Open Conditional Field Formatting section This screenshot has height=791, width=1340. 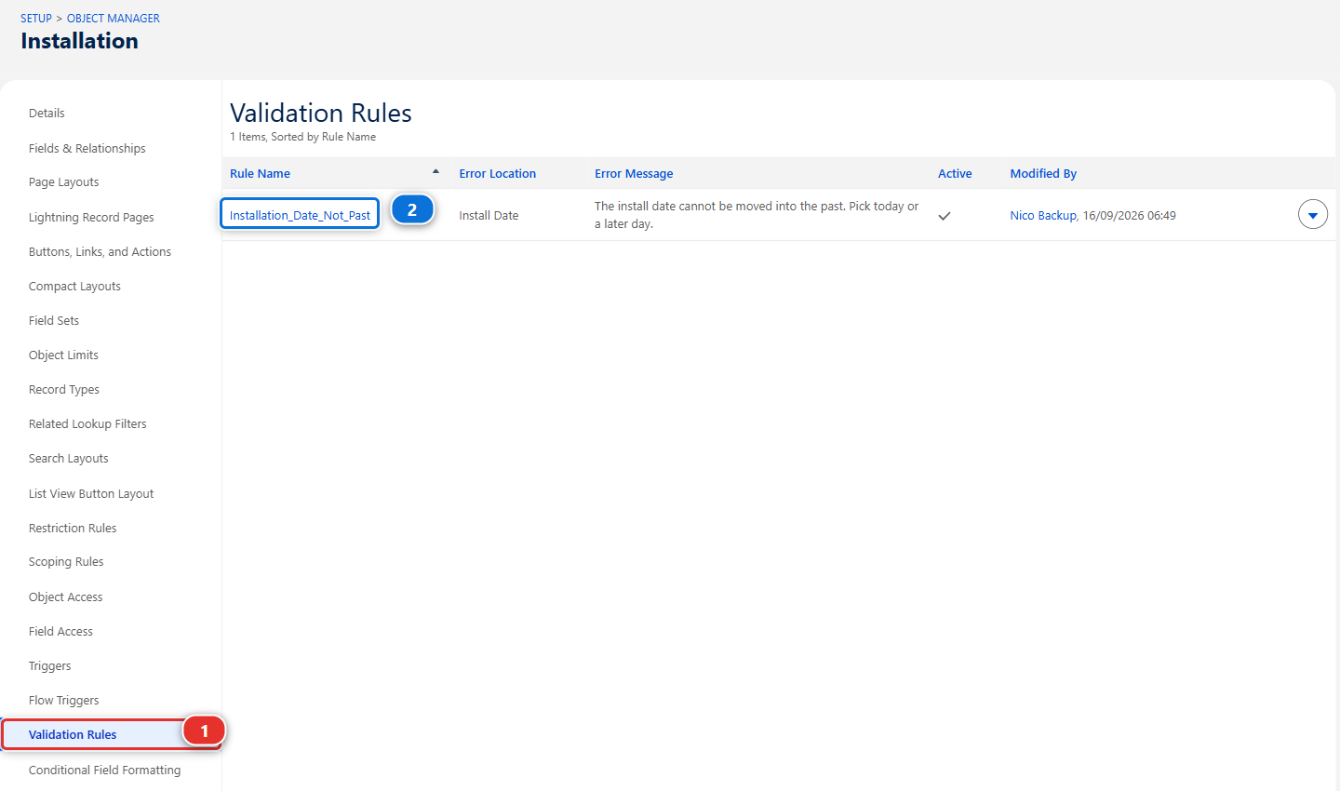[105, 770]
